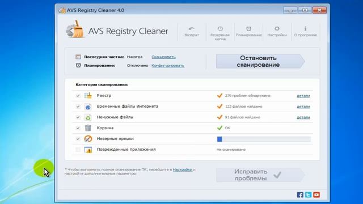The image size is (363, 204).
Task: Click the 'AVS Registry Cleaner 4.0' title text
Action: click(95, 10)
